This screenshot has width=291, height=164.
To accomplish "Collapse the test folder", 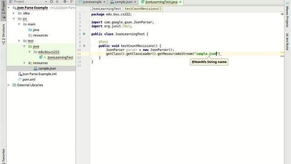I will (x=19, y=41).
